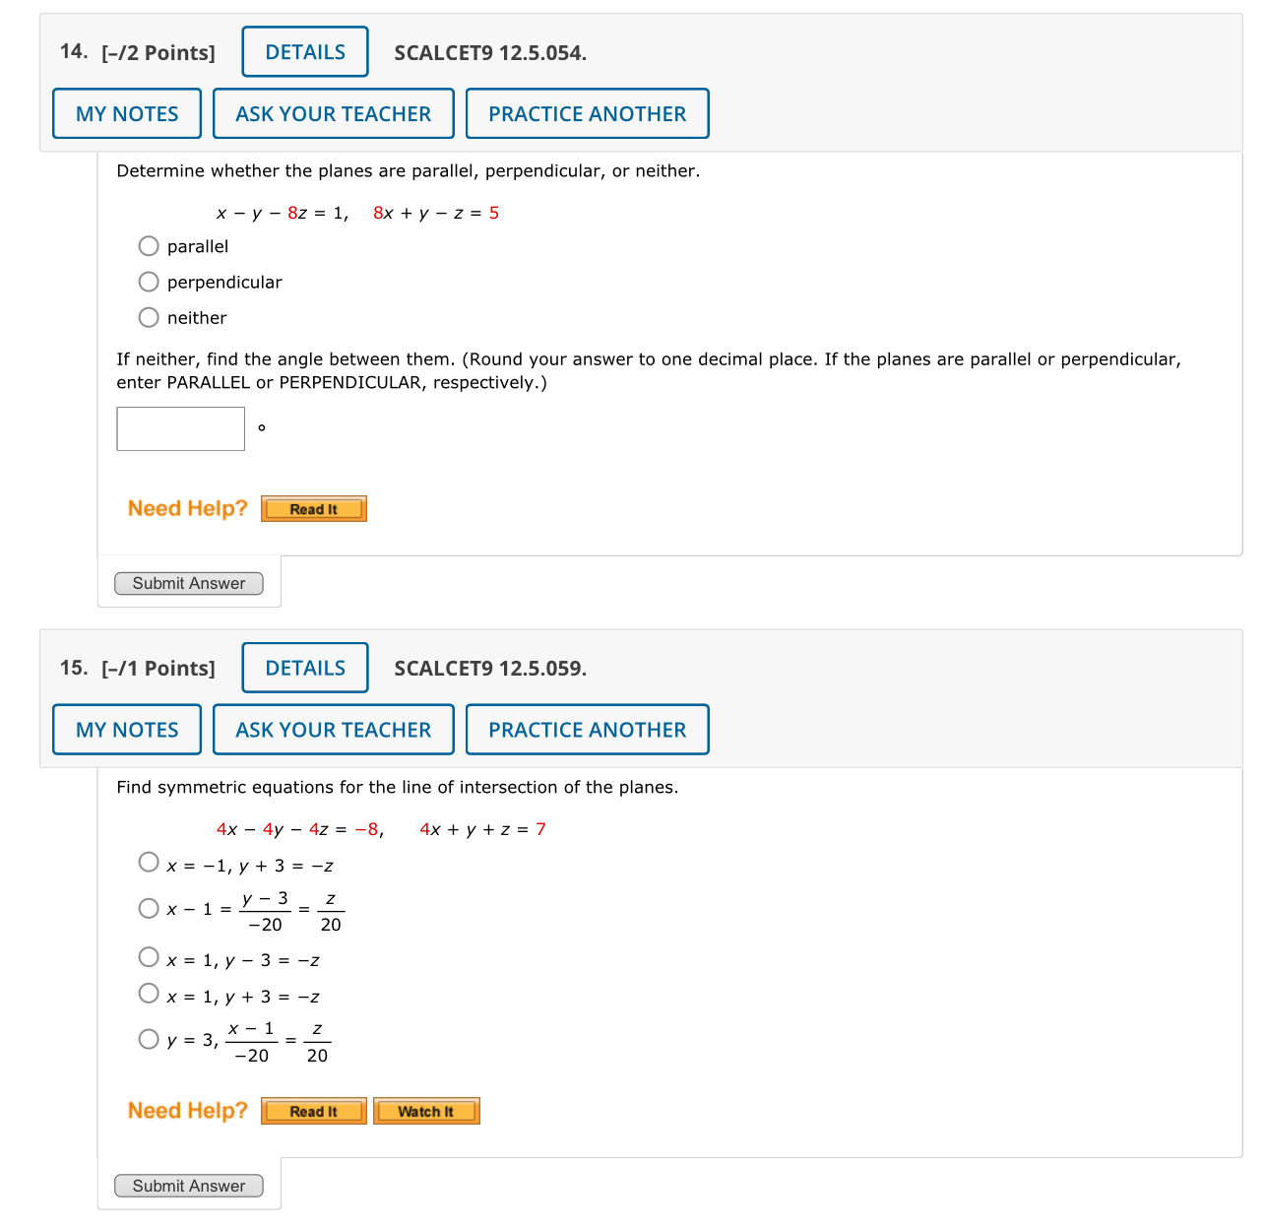The height and width of the screenshot is (1230, 1264).
Task: Select the "parallel" radio button
Action: [x=149, y=246]
